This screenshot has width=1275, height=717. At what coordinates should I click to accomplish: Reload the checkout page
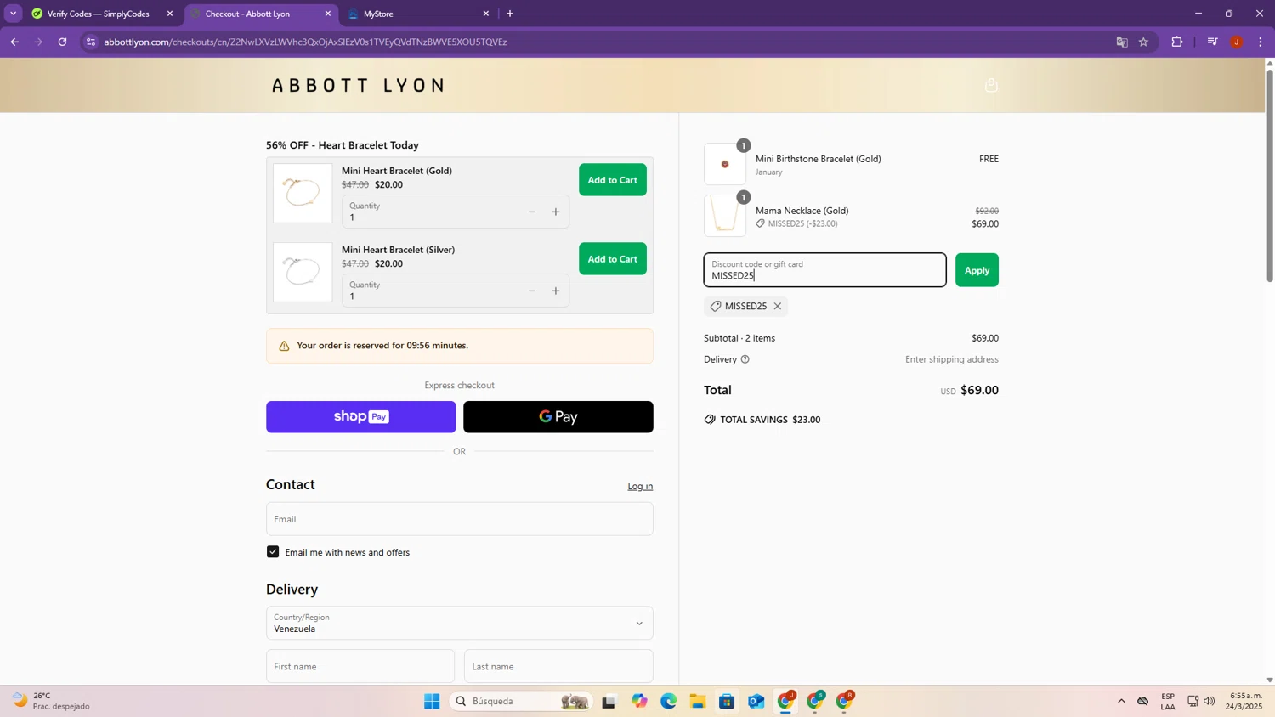tap(62, 42)
